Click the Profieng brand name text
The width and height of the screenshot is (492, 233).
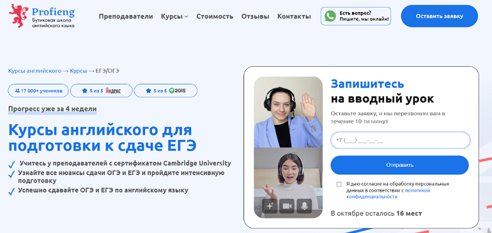(x=54, y=12)
